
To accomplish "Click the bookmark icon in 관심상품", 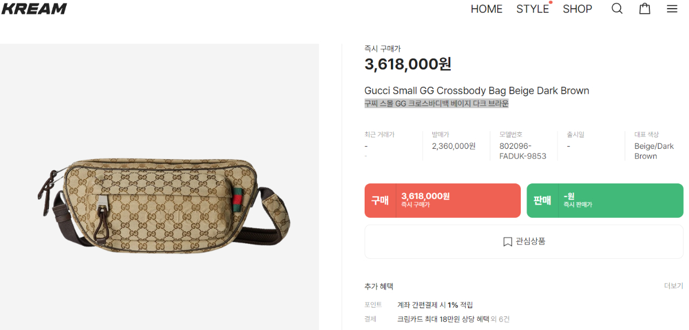I will (508, 241).
